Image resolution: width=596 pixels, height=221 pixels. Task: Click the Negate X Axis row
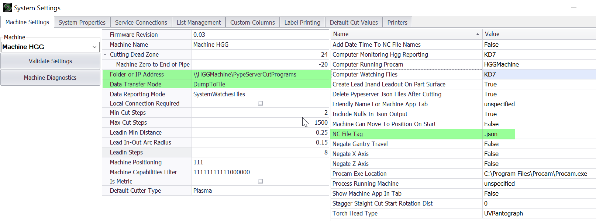[463, 154]
